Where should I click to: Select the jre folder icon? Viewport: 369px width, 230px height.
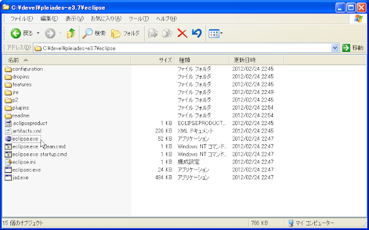point(8,92)
